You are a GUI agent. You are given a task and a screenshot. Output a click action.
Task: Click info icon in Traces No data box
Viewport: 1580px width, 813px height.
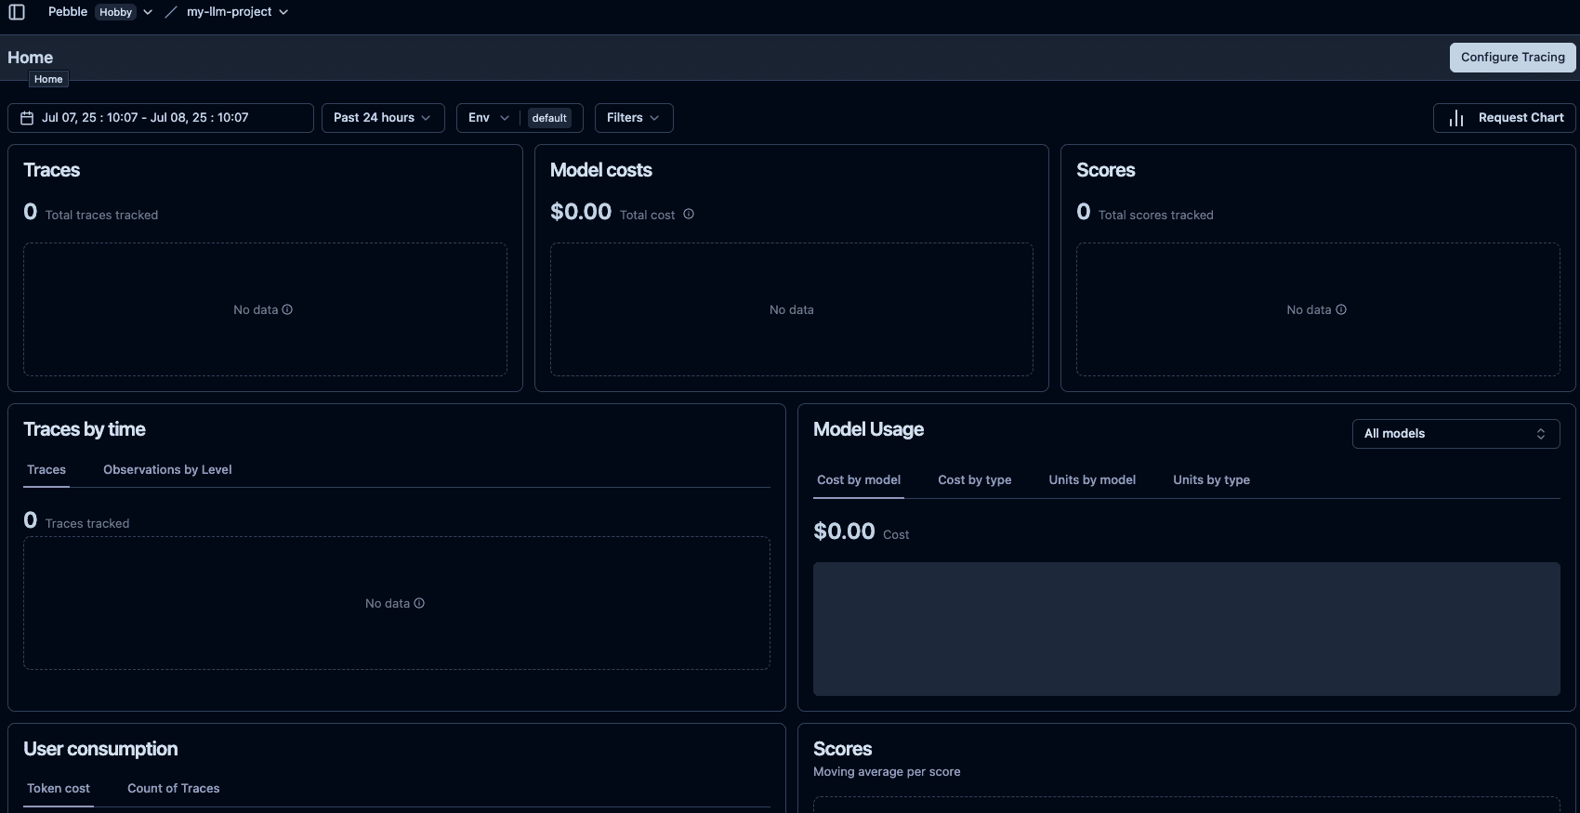coord(287,309)
